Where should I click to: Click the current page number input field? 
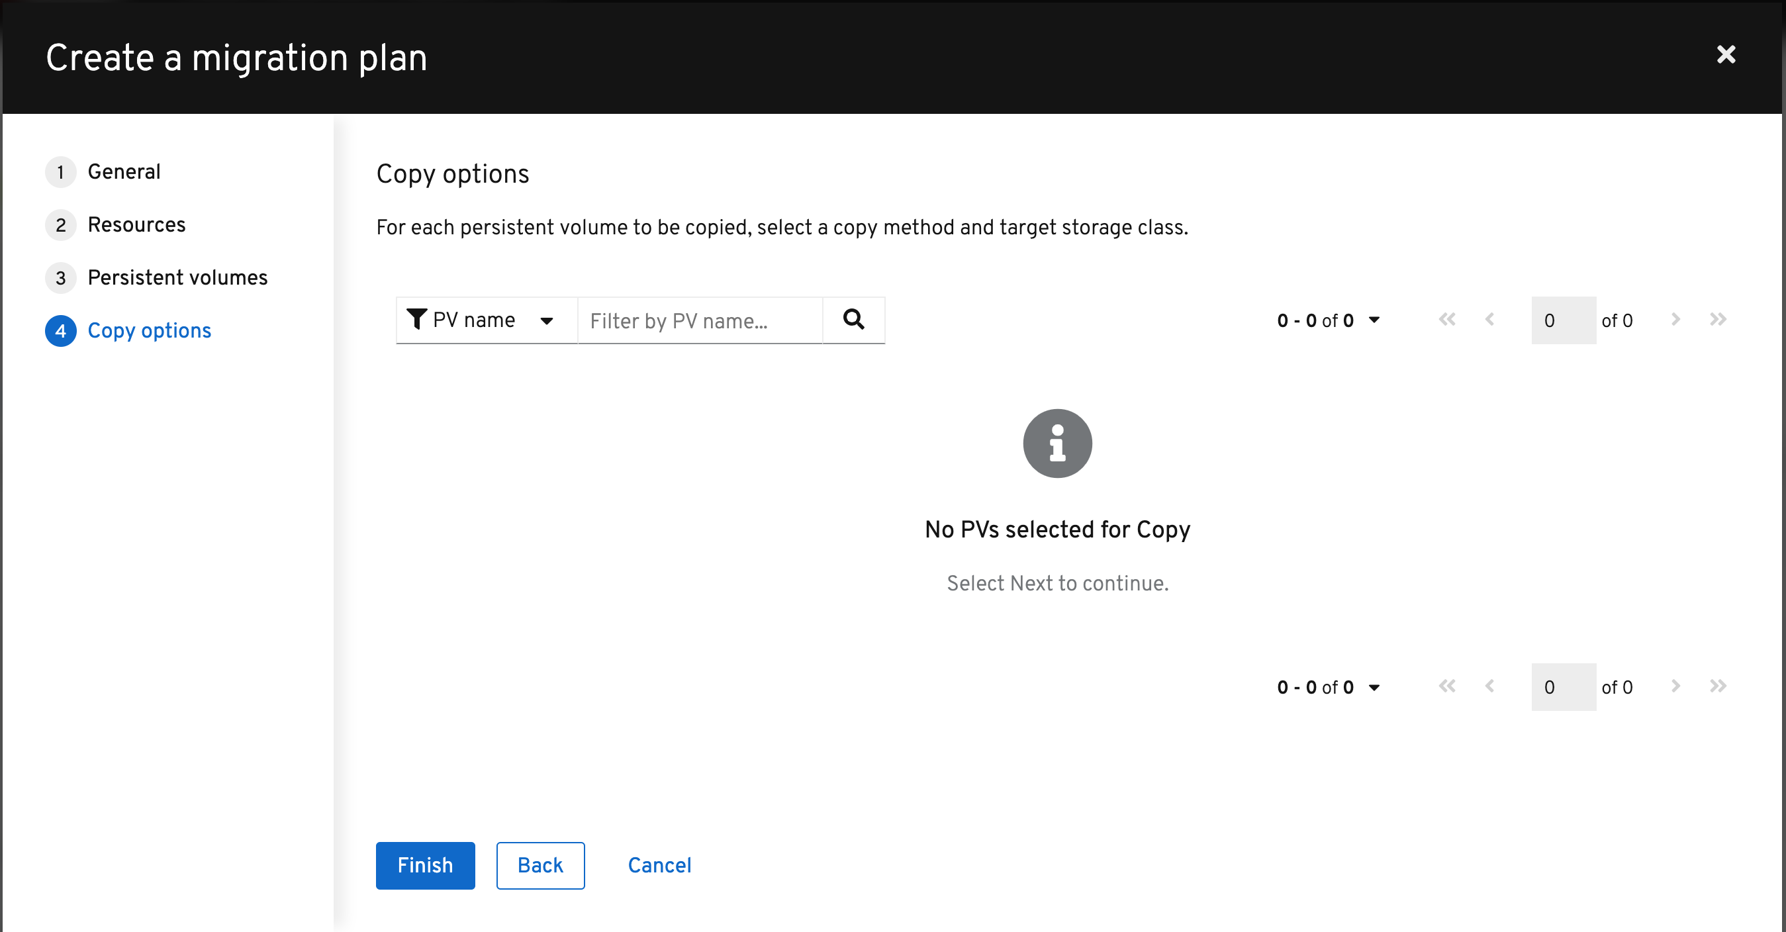(1563, 320)
